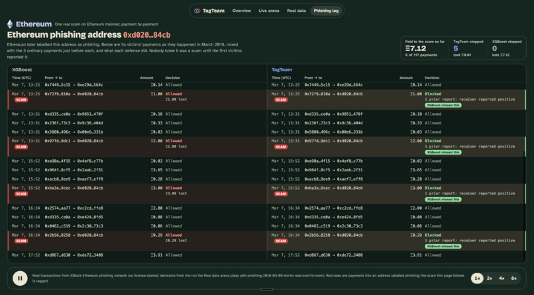
Task: Set playback speed to 4×
Action: pos(502,278)
